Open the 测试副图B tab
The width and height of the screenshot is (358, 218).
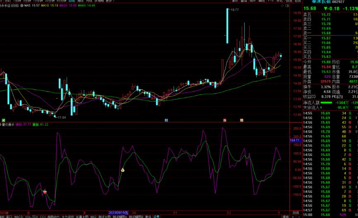click(x=136, y=216)
